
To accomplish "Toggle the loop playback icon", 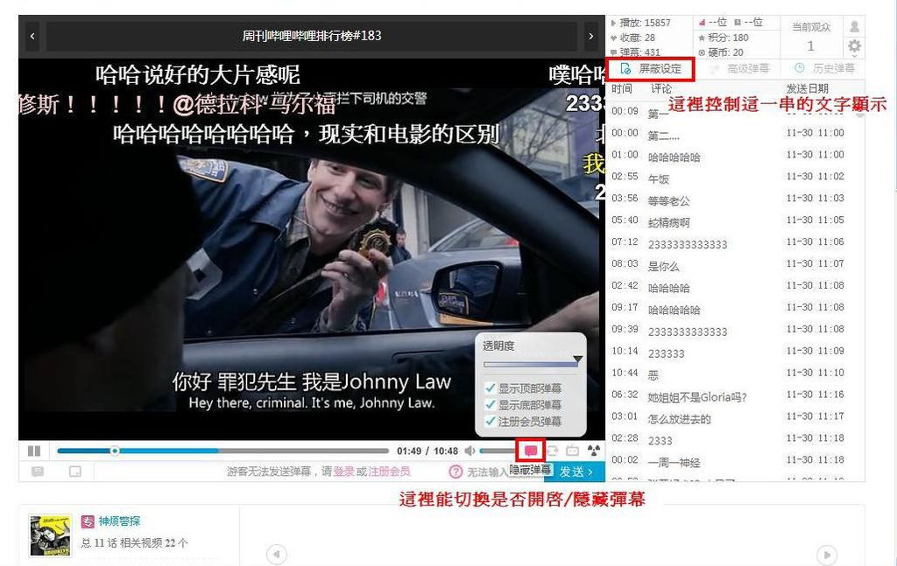I will [553, 451].
